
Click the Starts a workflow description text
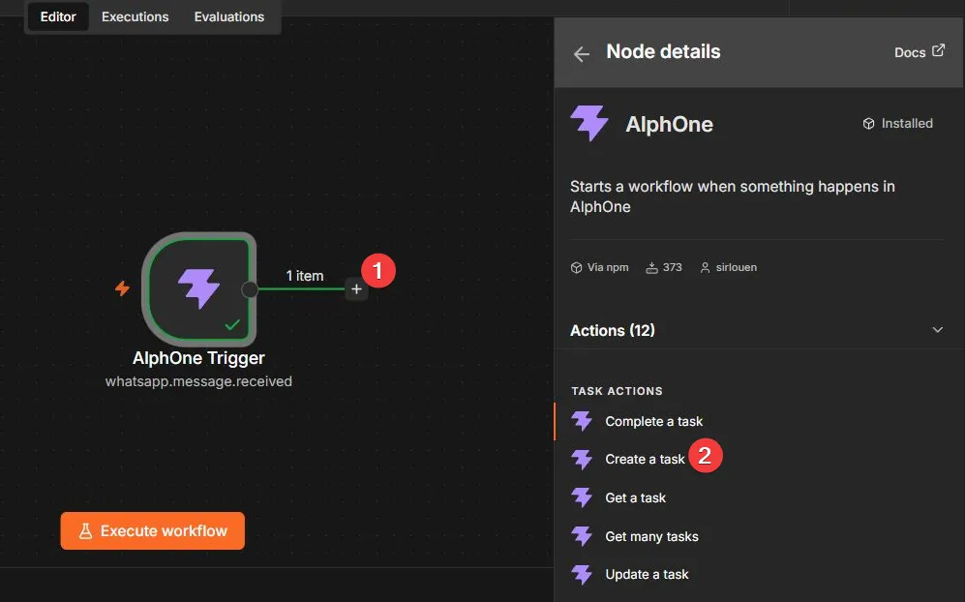click(x=733, y=196)
